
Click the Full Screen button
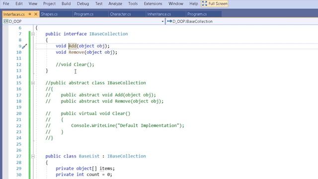click(215, 3)
